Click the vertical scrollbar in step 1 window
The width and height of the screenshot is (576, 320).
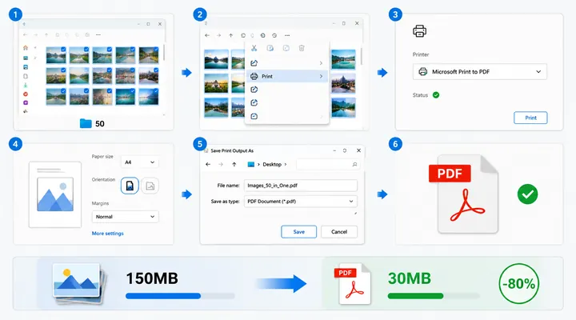tap(164, 52)
